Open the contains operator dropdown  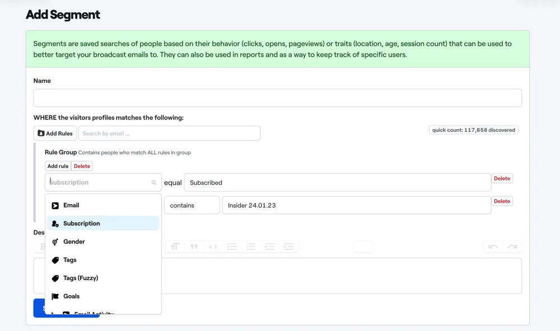click(192, 206)
